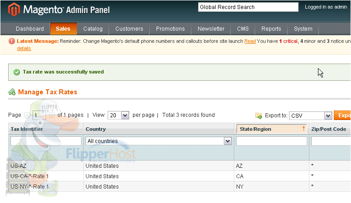
Task: Focus the Global Record Search field
Action: (248, 7)
